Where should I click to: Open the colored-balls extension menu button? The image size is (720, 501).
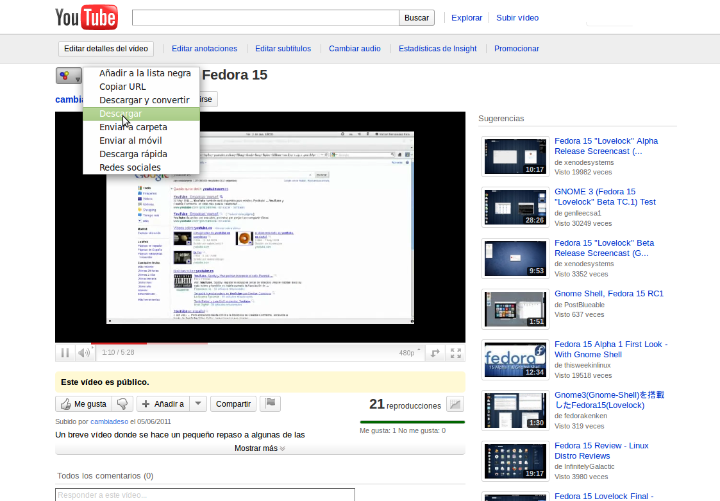pyautogui.click(x=69, y=76)
